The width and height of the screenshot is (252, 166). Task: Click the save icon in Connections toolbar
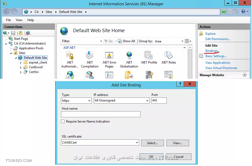tap(13, 33)
